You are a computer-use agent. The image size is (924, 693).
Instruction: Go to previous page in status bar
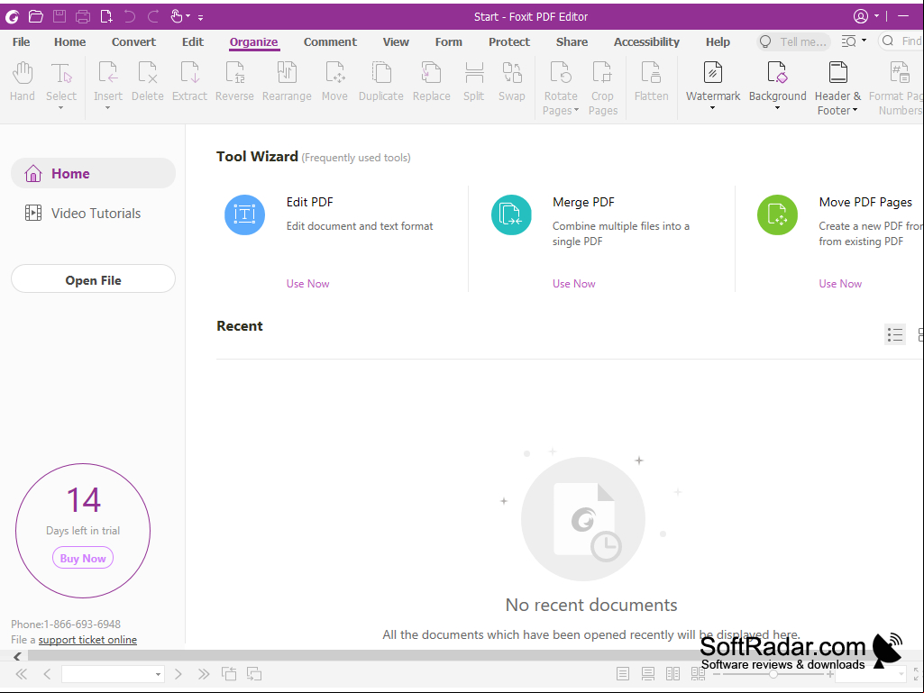(47, 674)
